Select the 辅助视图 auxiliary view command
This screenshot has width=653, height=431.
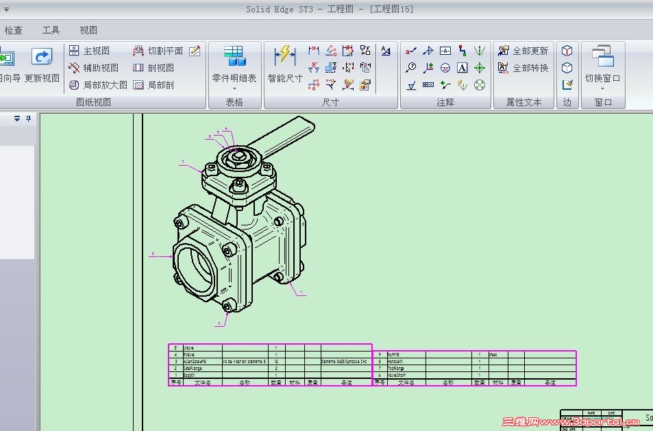tap(94, 68)
